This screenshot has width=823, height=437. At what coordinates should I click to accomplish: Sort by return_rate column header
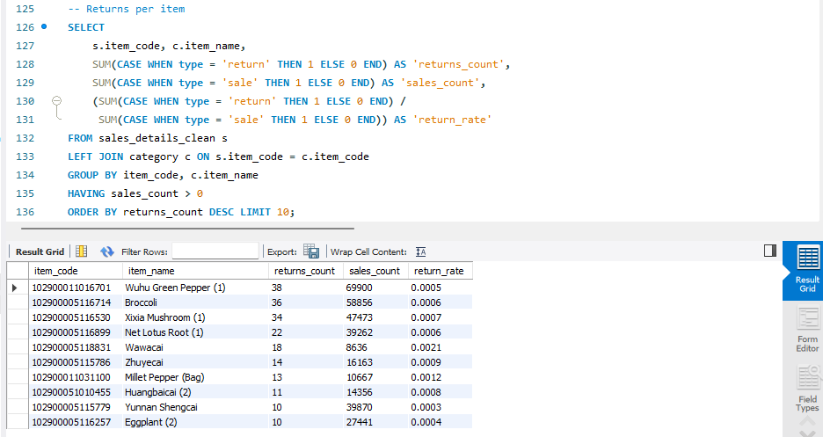point(441,271)
